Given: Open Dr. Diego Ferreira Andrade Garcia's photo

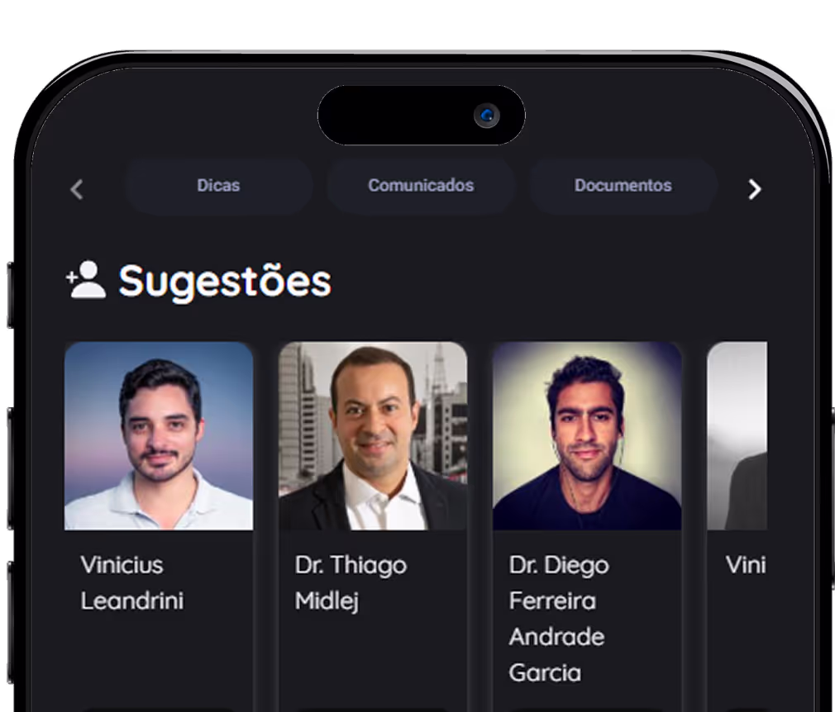Looking at the screenshot, I should pyautogui.click(x=587, y=436).
